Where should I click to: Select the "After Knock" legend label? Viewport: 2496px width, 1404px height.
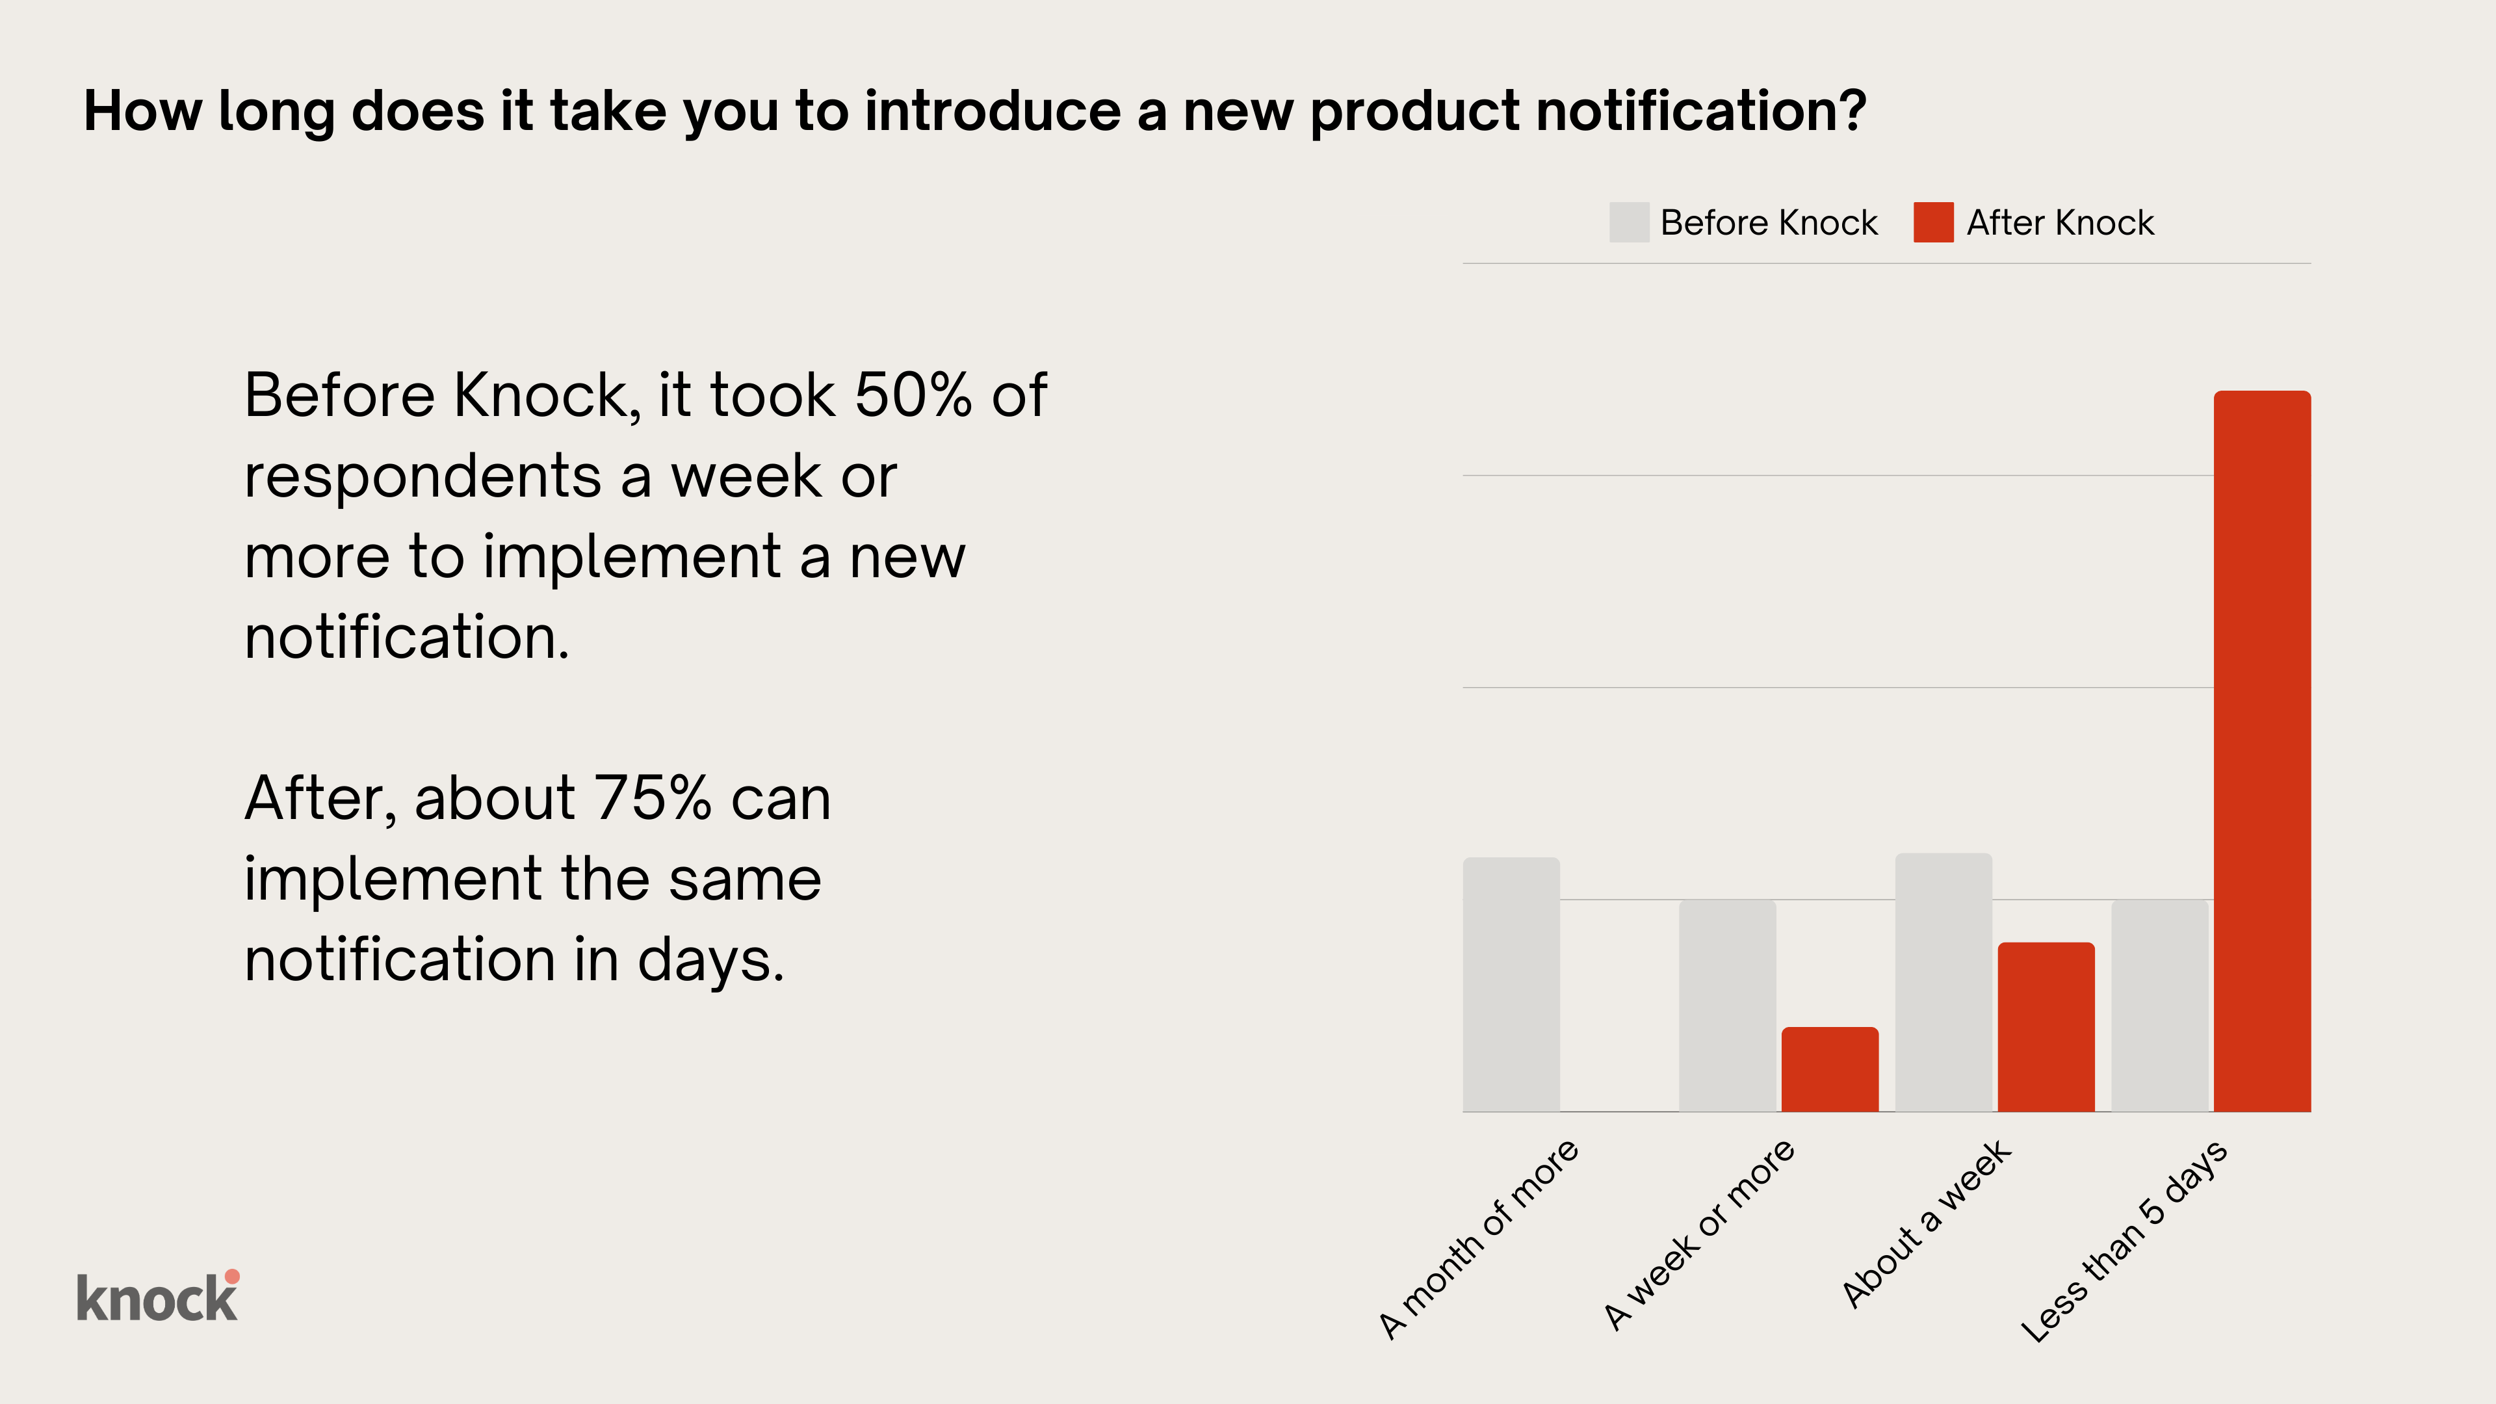(x=2060, y=223)
